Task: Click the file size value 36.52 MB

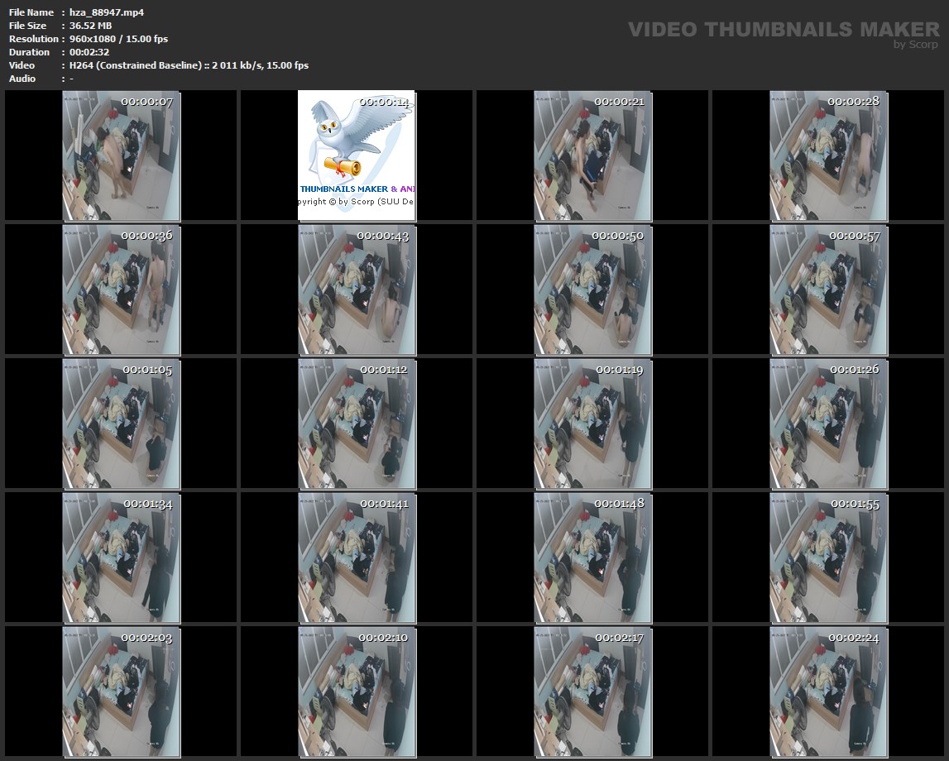Action: pyautogui.click(x=90, y=26)
